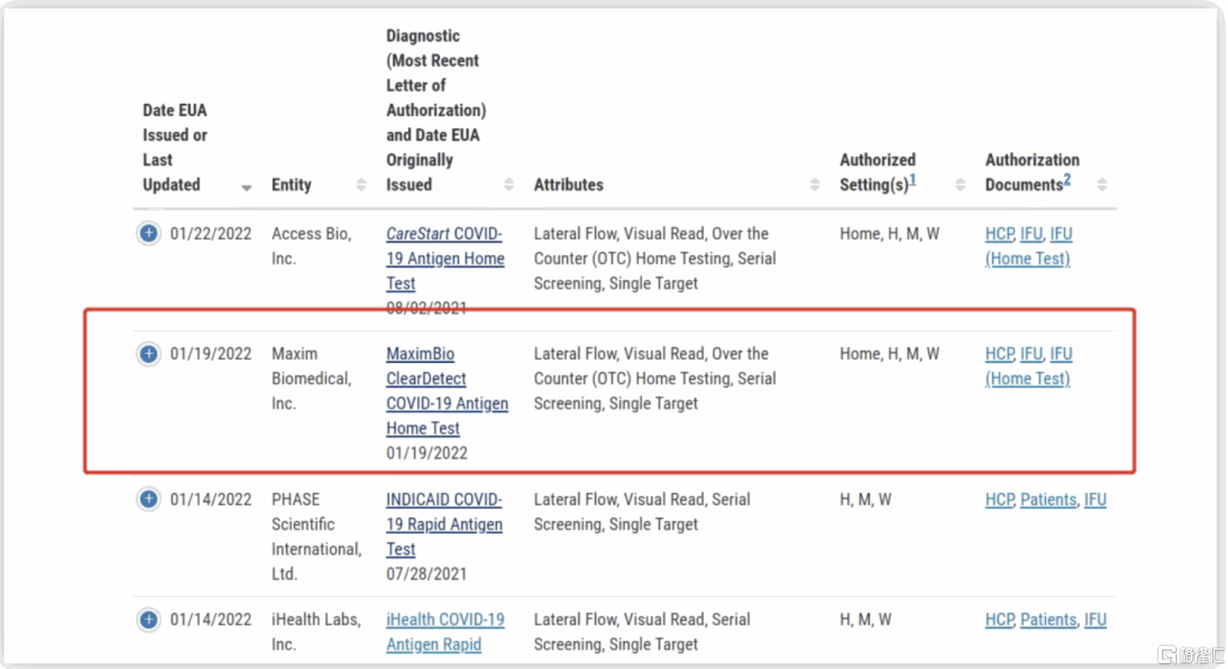This screenshot has width=1228, height=669.
Task: Expand the Access Bio row details
Action: pyautogui.click(x=149, y=234)
